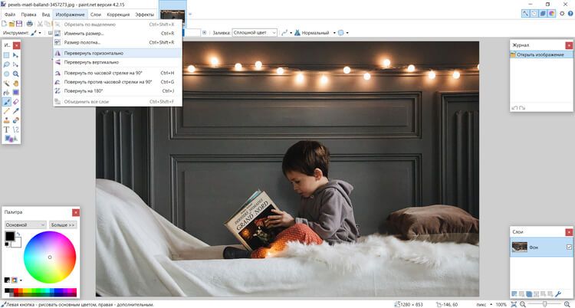This screenshot has width=575, height=308.
Task: Open the Основной color mode dropdown
Action: (25, 225)
